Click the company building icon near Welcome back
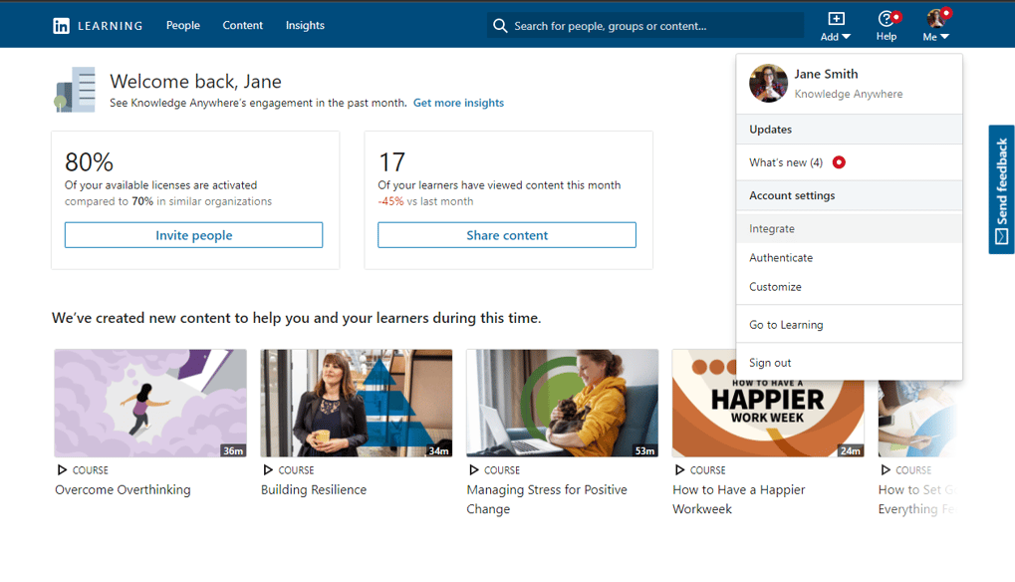The image size is (1015, 582). (75, 89)
